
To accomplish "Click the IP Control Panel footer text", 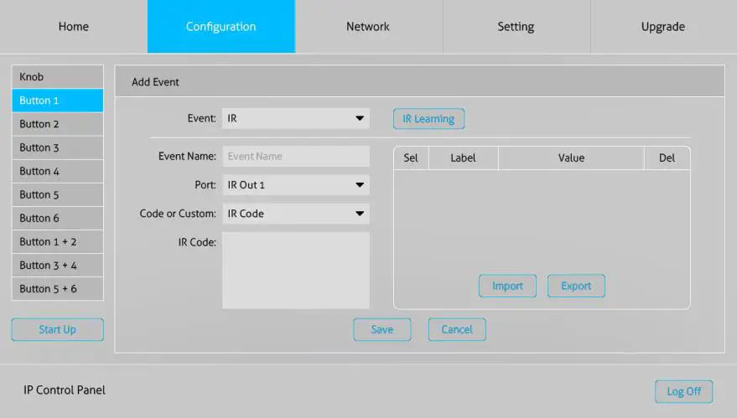I will [x=65, y=390].
